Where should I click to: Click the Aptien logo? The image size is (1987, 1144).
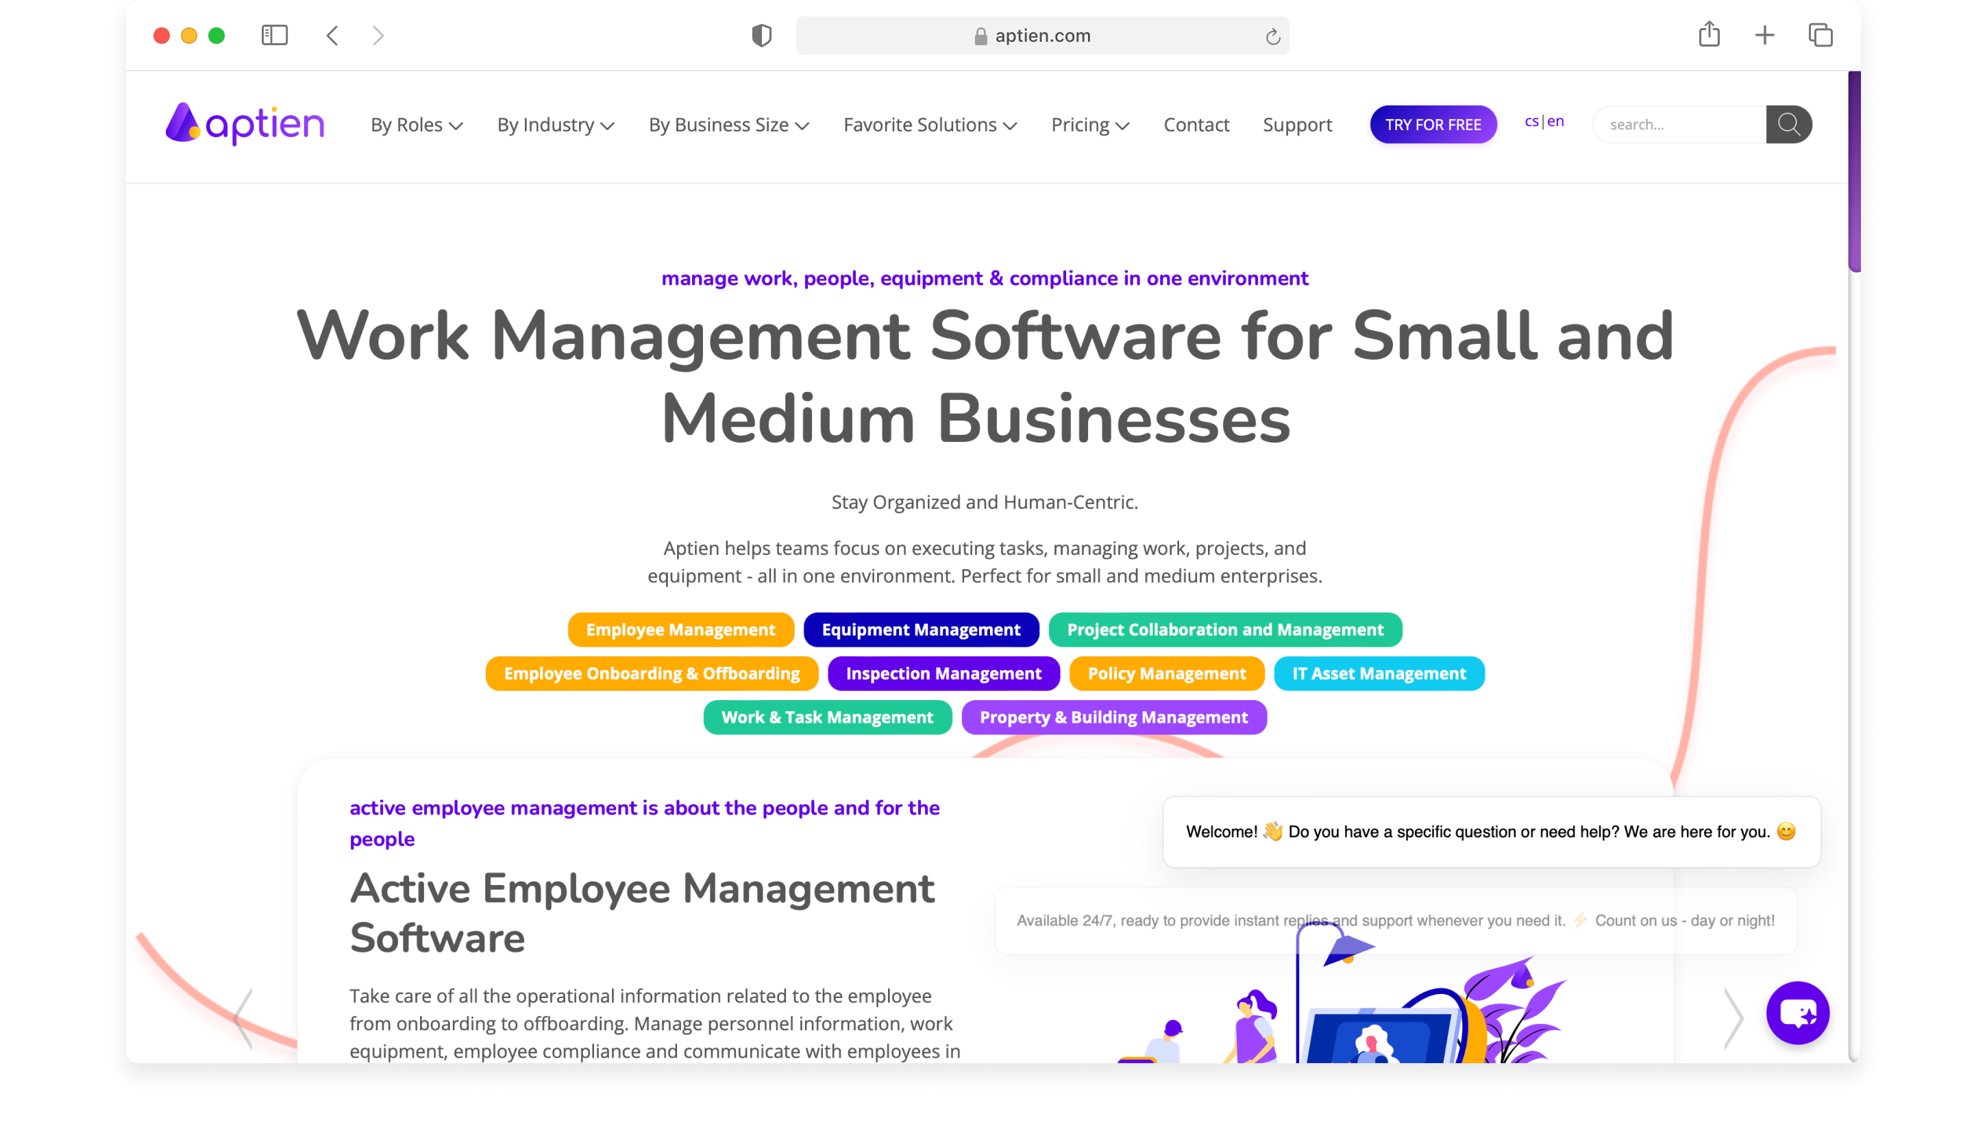pos(245,124)
